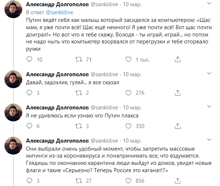Reply to the "Давай, задохлик" tweet

tap(30, 93)
